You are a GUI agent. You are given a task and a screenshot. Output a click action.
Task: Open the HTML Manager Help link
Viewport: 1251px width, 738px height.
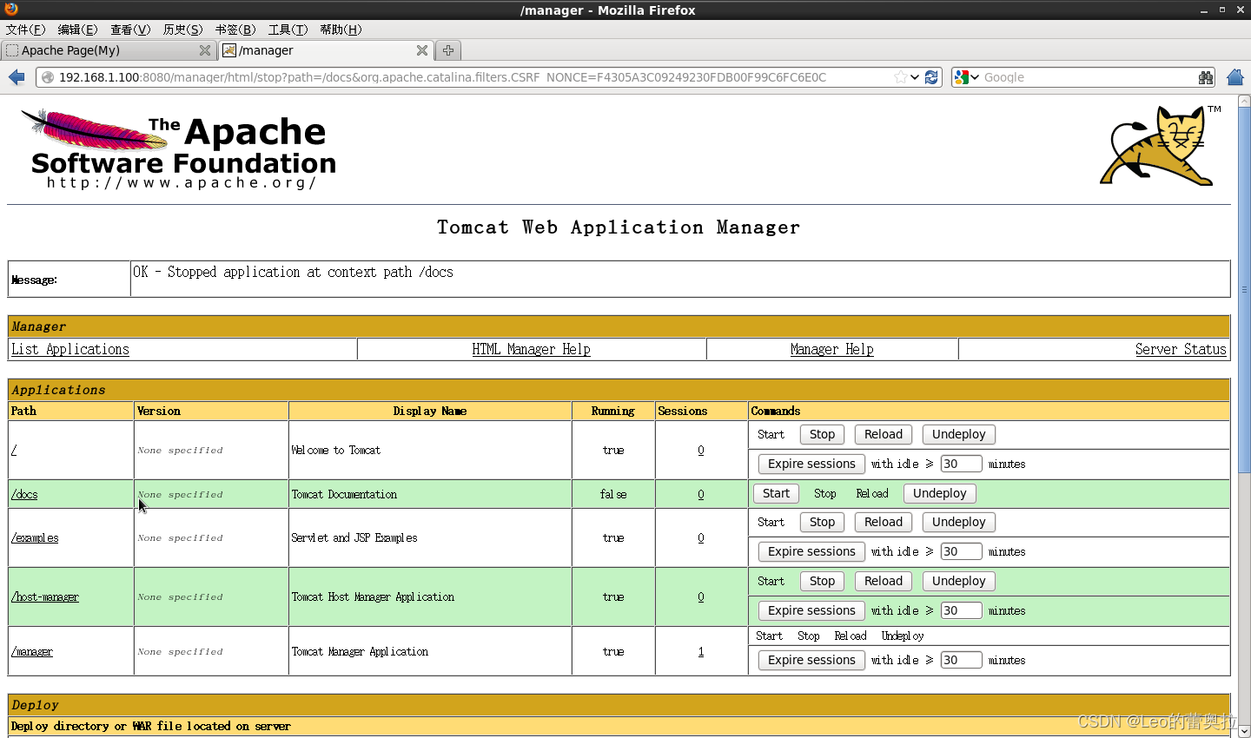pyautogui.click(x=531, y=349)
